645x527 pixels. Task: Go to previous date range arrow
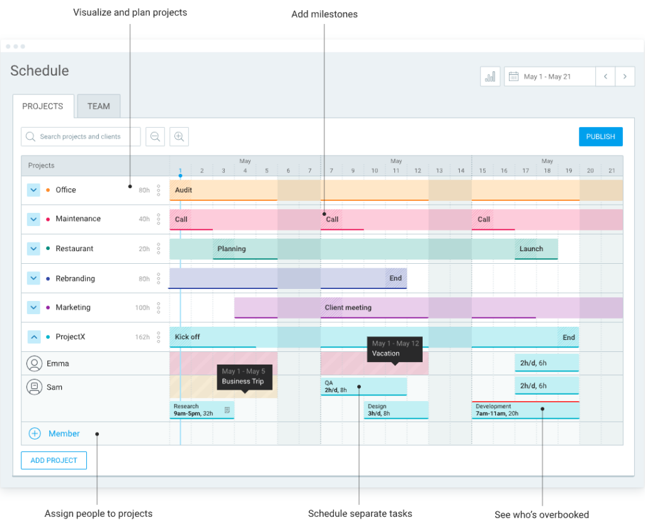point(605,76)
